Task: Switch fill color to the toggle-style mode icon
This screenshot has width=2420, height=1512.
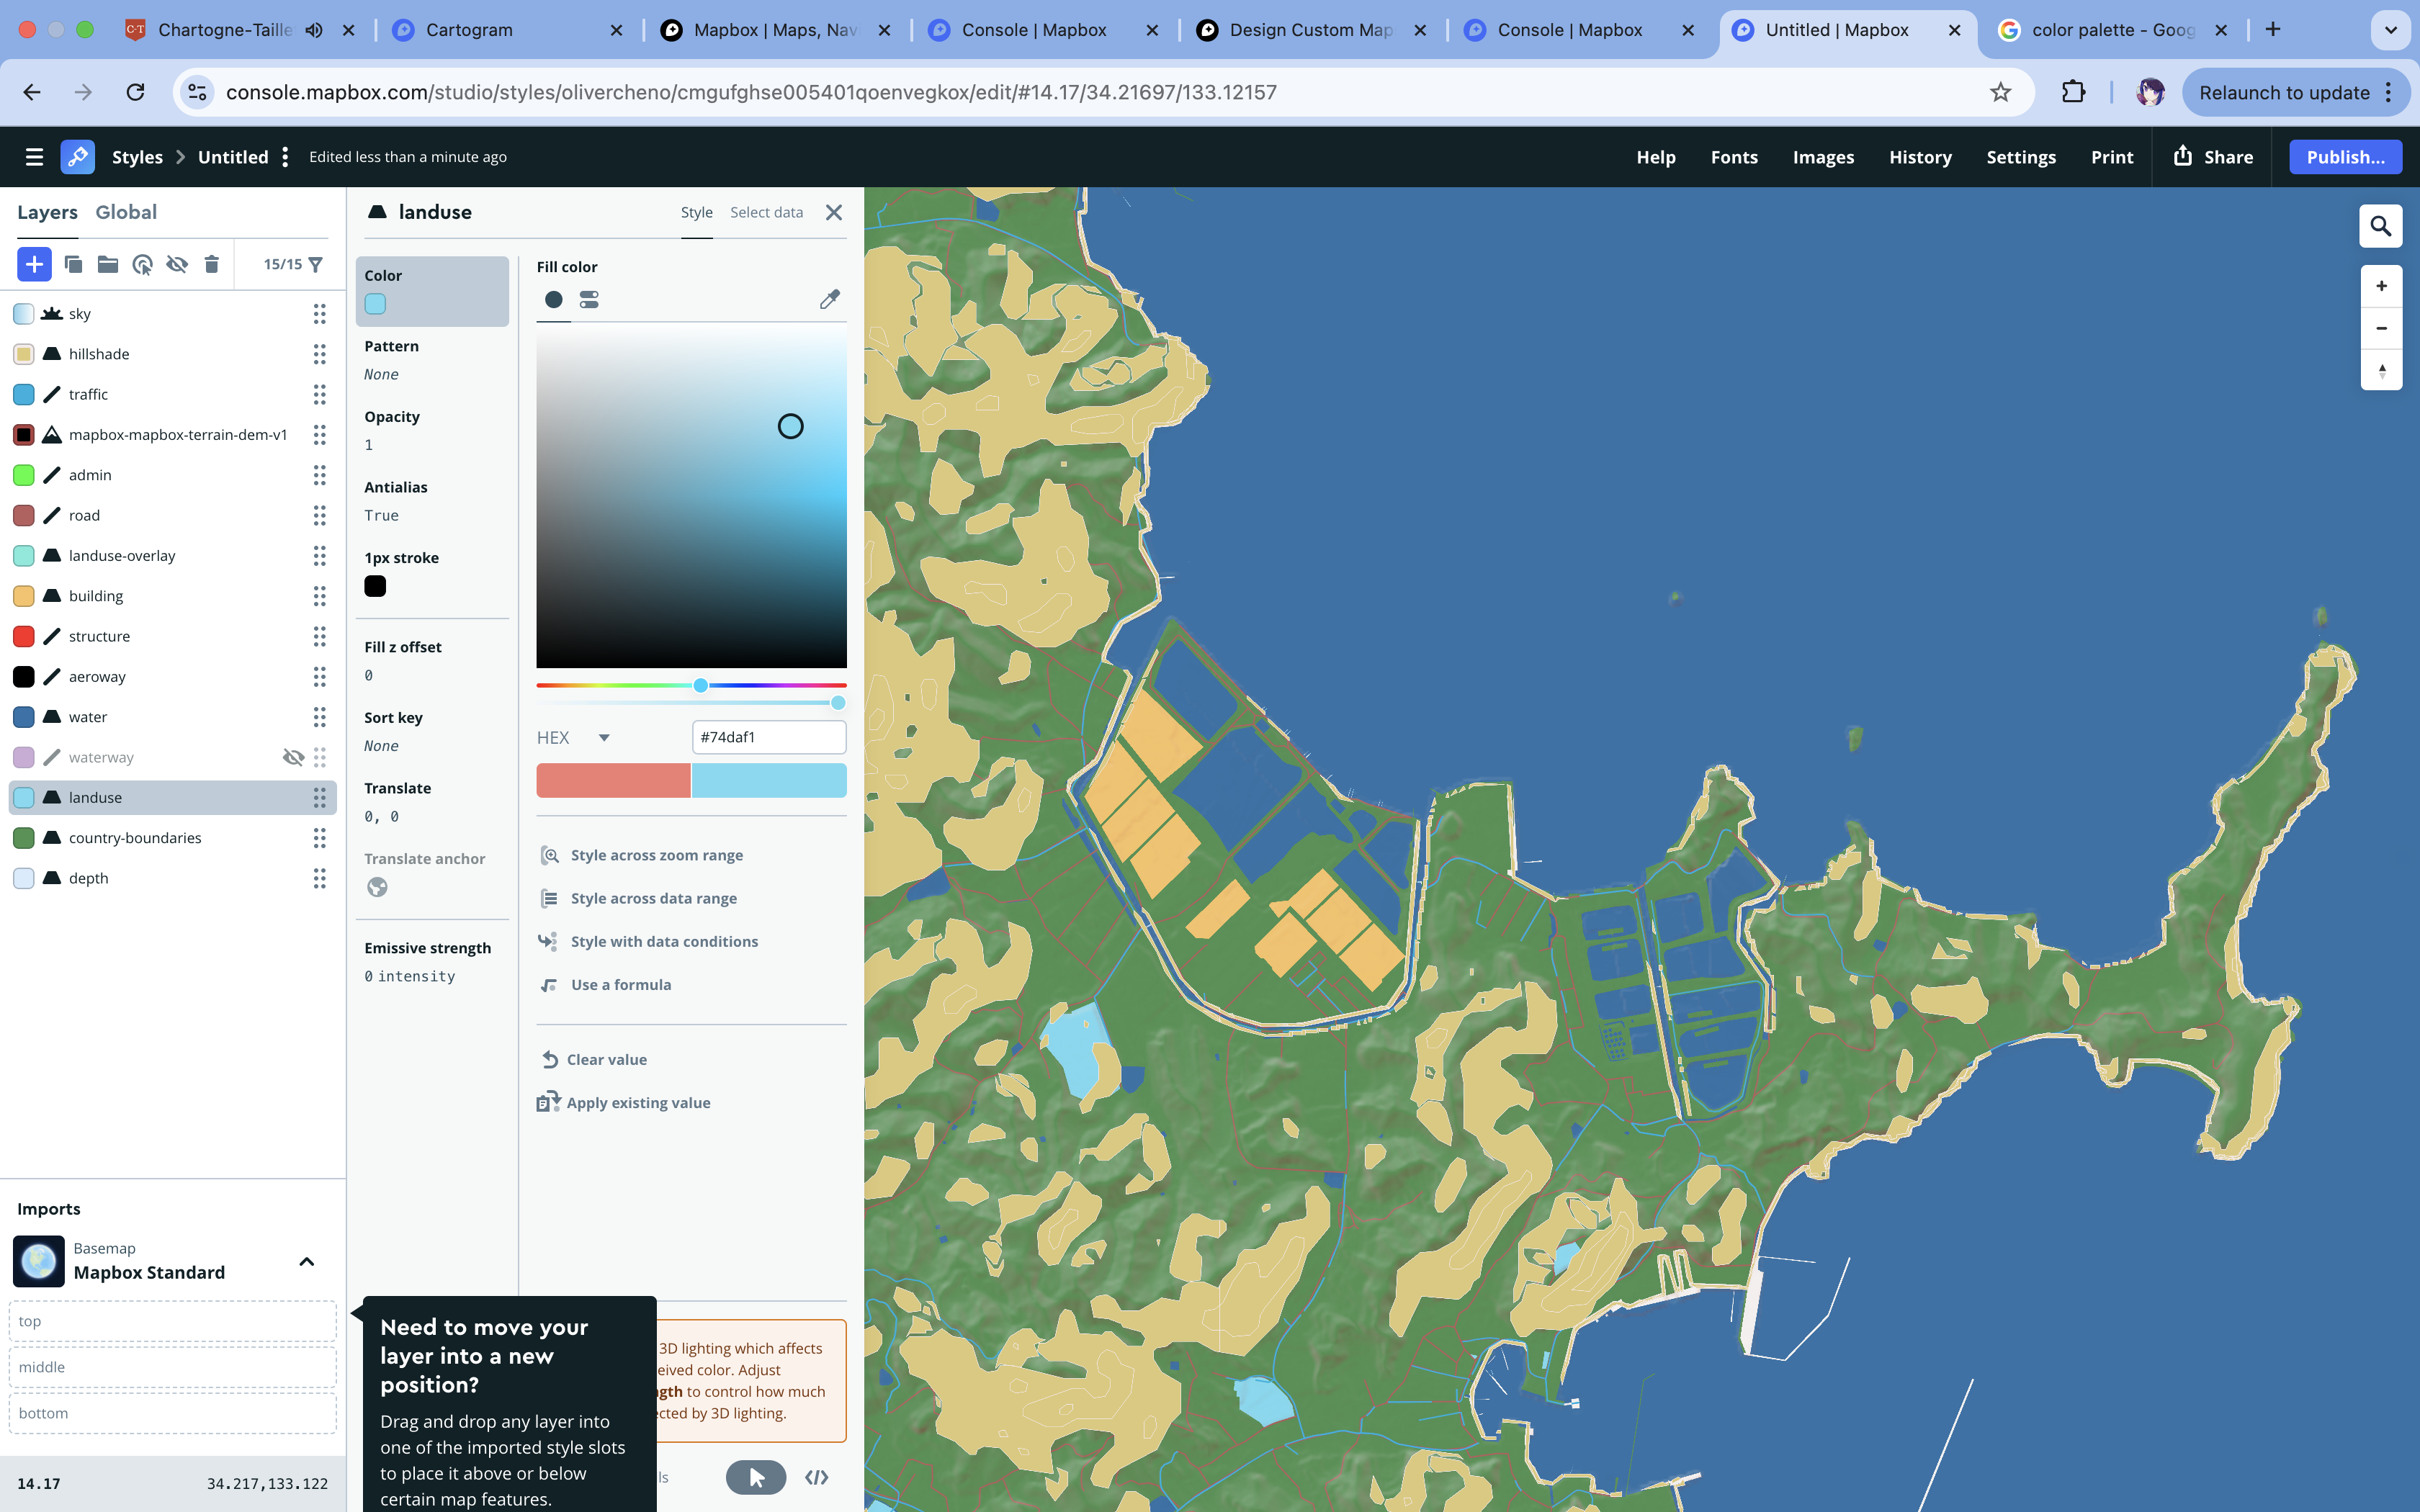Action: coord(589,299)
